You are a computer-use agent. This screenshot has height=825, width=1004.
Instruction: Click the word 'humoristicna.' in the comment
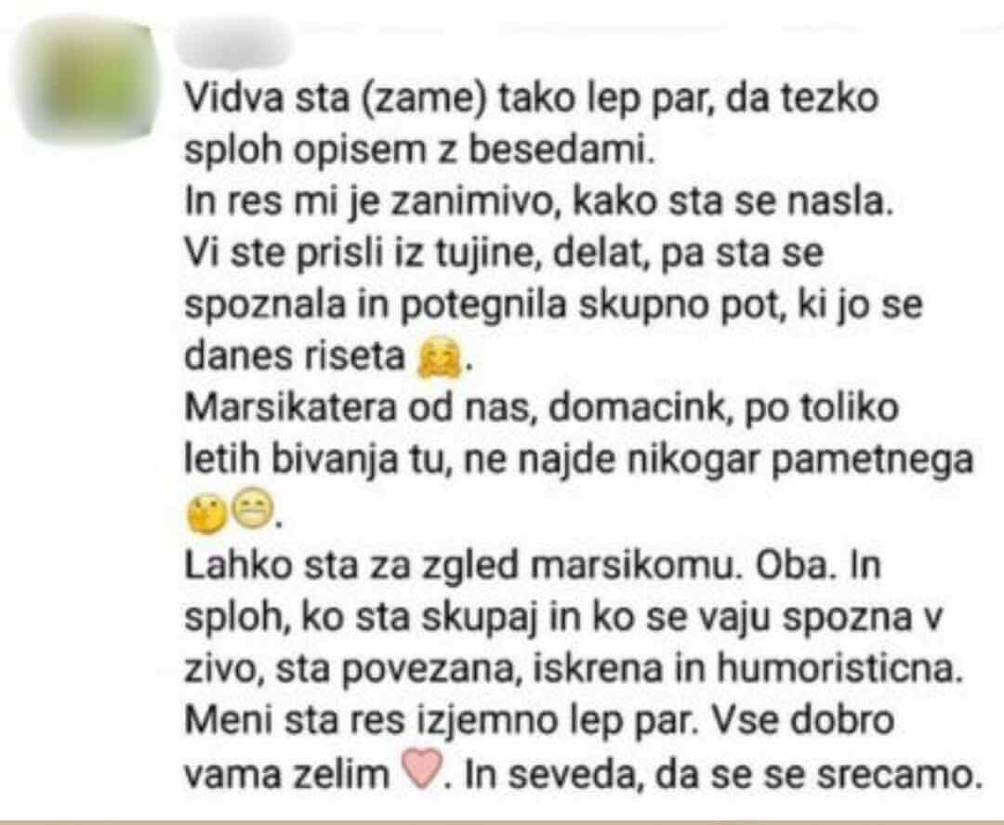(839, 668)
